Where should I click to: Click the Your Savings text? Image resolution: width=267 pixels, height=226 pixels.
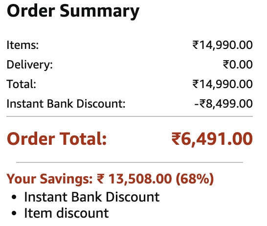(x=49, y=179)
